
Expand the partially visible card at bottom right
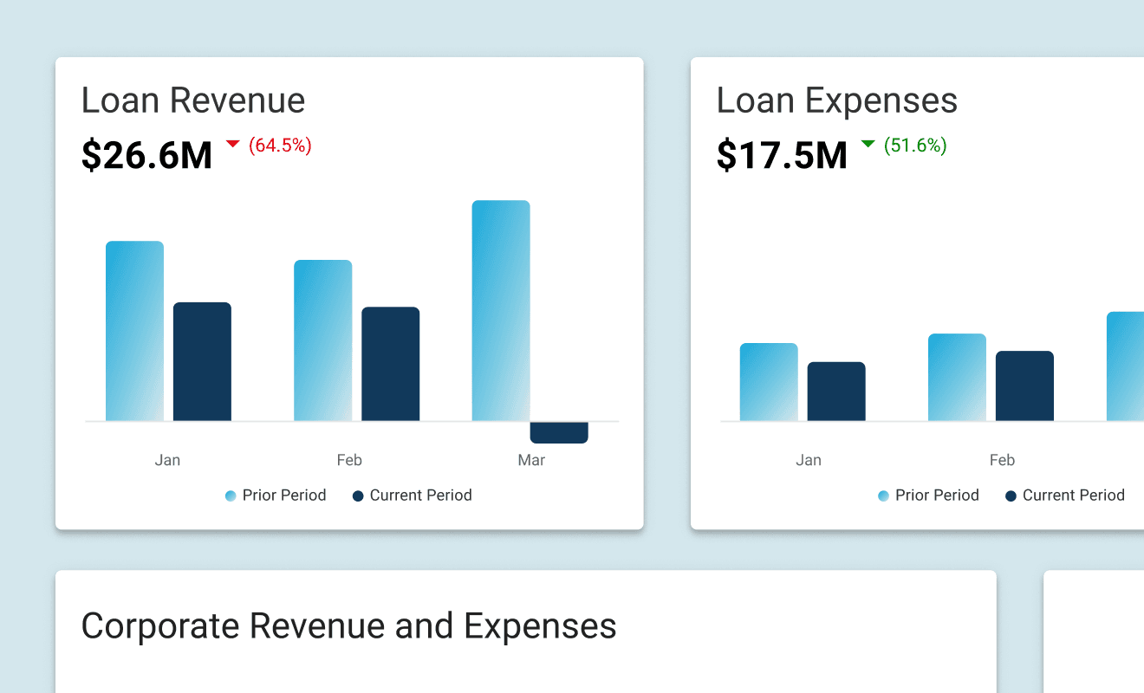1094,631
